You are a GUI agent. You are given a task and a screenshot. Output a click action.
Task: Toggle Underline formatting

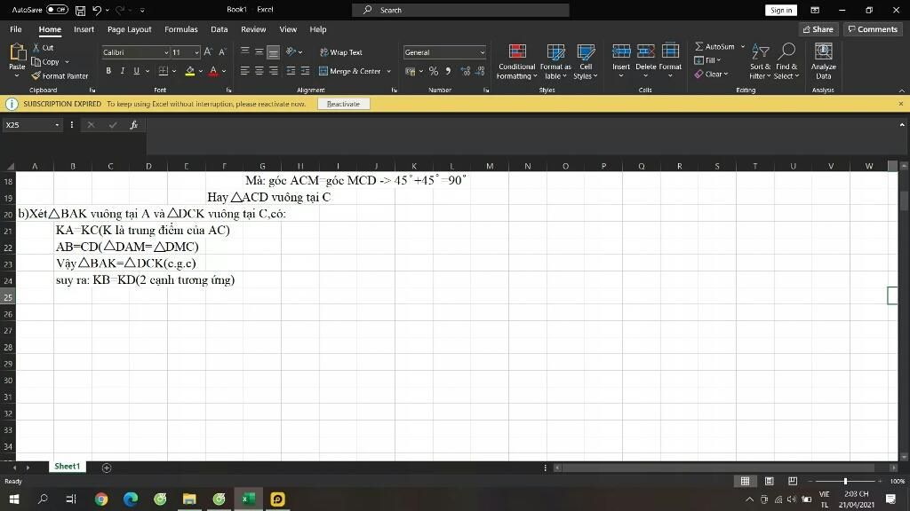coord(136,71)
